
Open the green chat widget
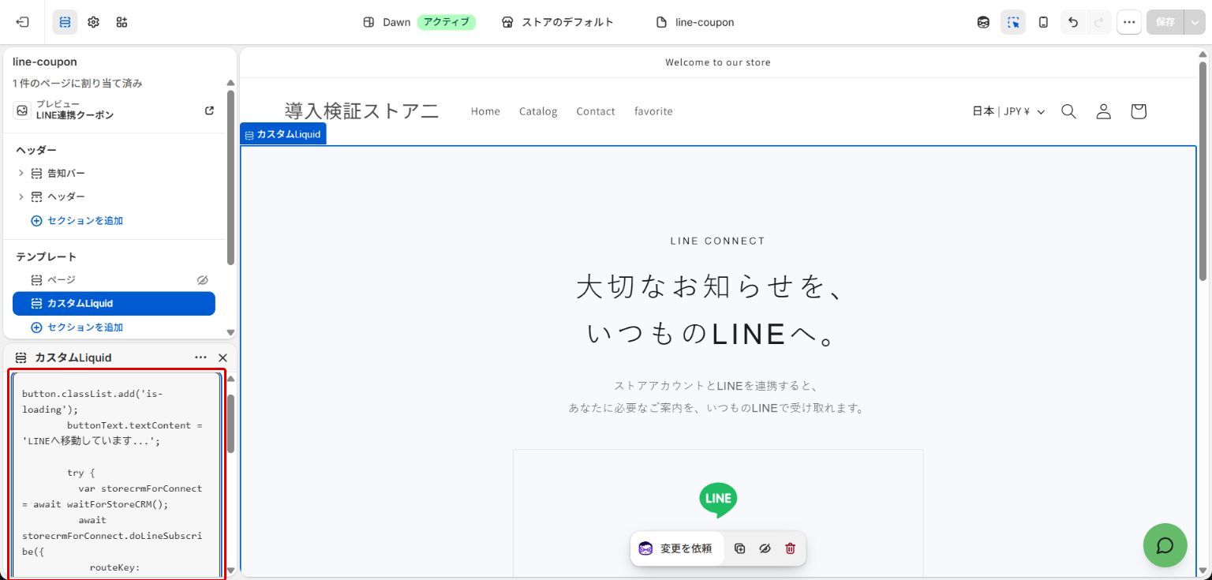coord(1165,545)
